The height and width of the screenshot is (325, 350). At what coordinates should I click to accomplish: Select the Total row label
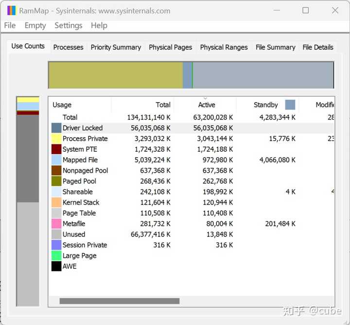[x=70, y=117]
